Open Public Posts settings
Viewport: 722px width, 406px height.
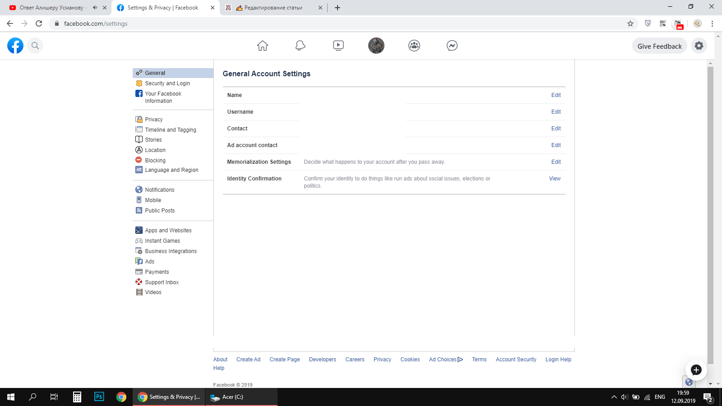[x=159, y=211]
